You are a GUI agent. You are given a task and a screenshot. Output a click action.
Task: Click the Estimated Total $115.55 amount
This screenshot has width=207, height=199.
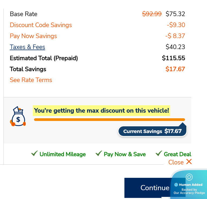click(173, 58)
